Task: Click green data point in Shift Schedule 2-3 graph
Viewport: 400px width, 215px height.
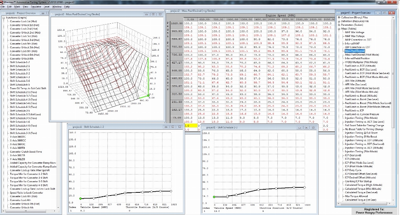Action: click(x=214, y=197)
